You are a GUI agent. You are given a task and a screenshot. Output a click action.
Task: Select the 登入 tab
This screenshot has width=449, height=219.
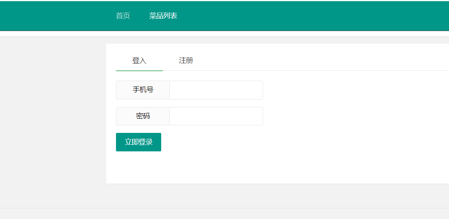139,61
